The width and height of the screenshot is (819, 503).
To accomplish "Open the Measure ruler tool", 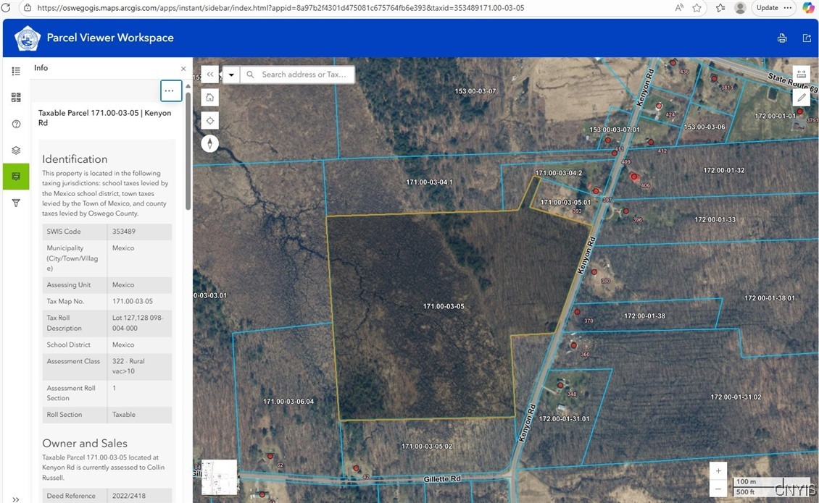I will coord(801,75).
